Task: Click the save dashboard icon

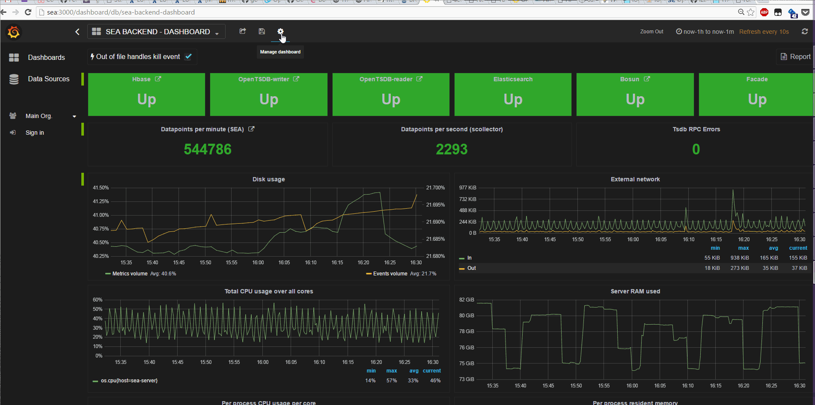Action: pos(262,31)
